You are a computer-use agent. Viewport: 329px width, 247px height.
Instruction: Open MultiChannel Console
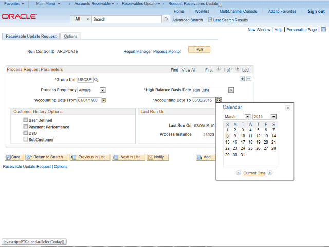pos(239,11)
